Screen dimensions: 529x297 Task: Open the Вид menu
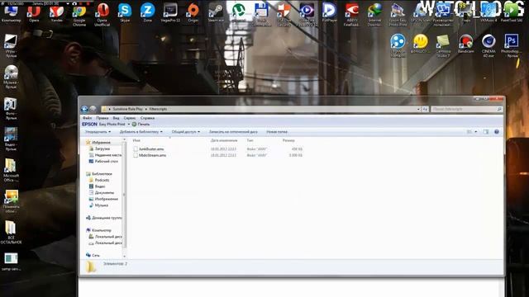[x=116, y=118]
